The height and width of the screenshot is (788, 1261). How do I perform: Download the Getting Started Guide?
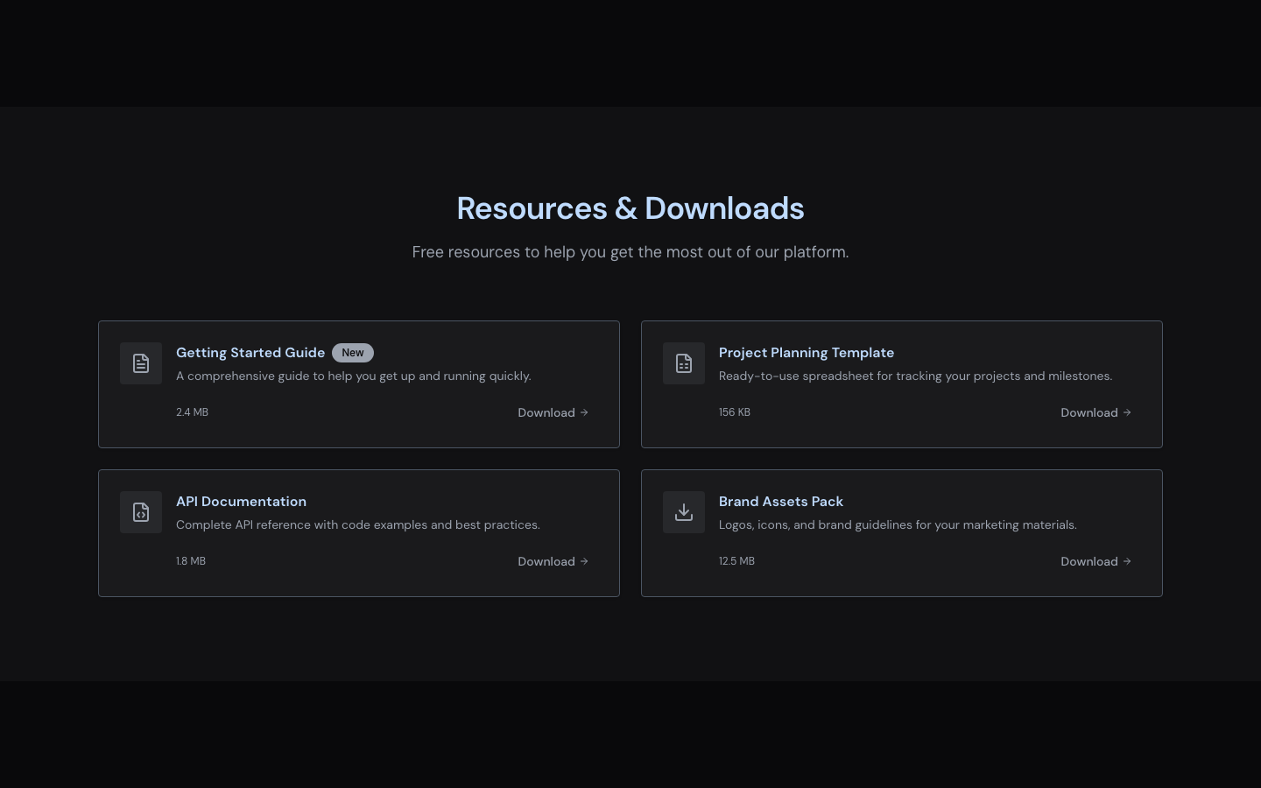pos(553,412)
